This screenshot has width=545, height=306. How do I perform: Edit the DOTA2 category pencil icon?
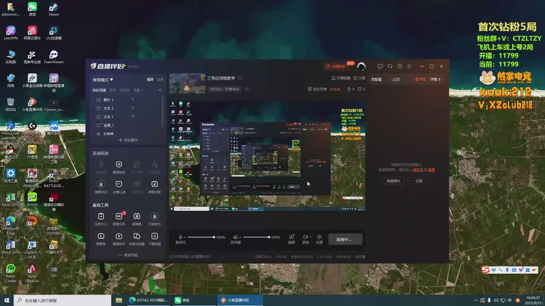click(247, 89)
